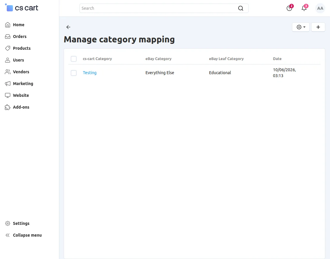The width and height of the screenshot is (330, 259).
Task: Click the eBay Leaf Category column header
Action: pos(226,59)
